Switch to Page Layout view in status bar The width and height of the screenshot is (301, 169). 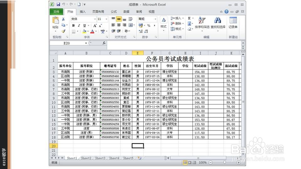coord(190,162)
